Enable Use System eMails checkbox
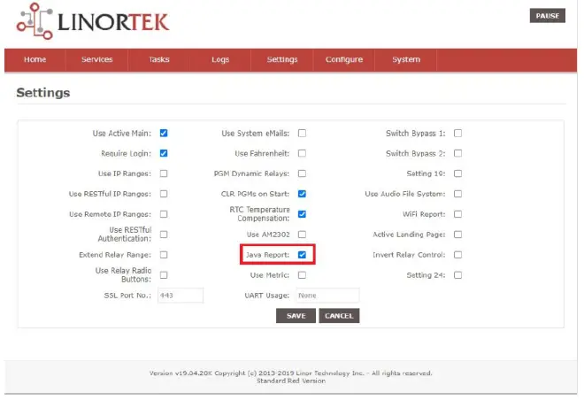The width and height of the screenshot is (584, 400). (302, 133)
